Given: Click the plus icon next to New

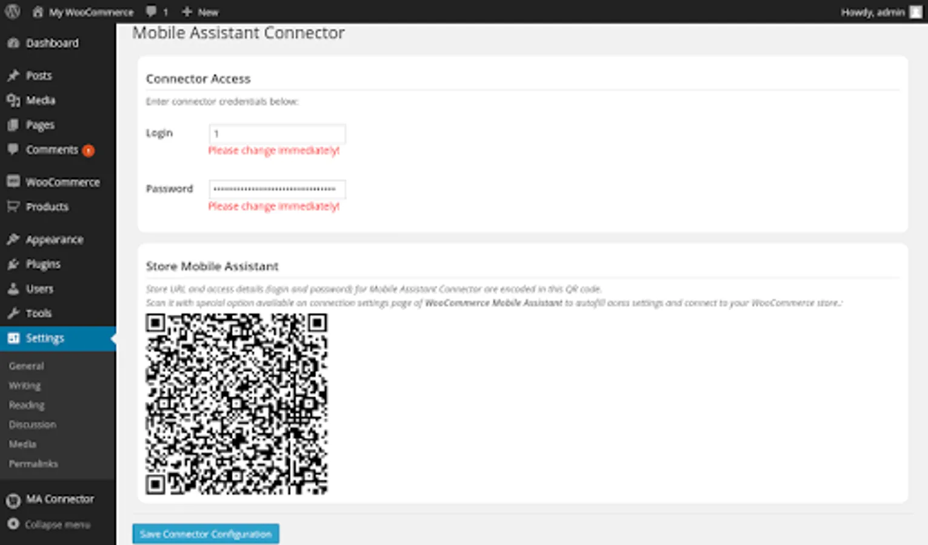Looking at the screenshot, I should coord(187,12).
